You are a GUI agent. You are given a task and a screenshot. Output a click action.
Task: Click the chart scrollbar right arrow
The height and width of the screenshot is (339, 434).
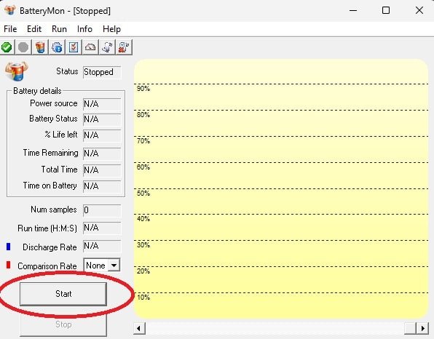tap(422, 328)
